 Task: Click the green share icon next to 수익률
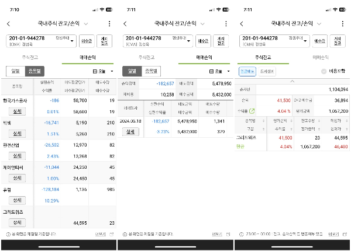click(x=252, y=111)
